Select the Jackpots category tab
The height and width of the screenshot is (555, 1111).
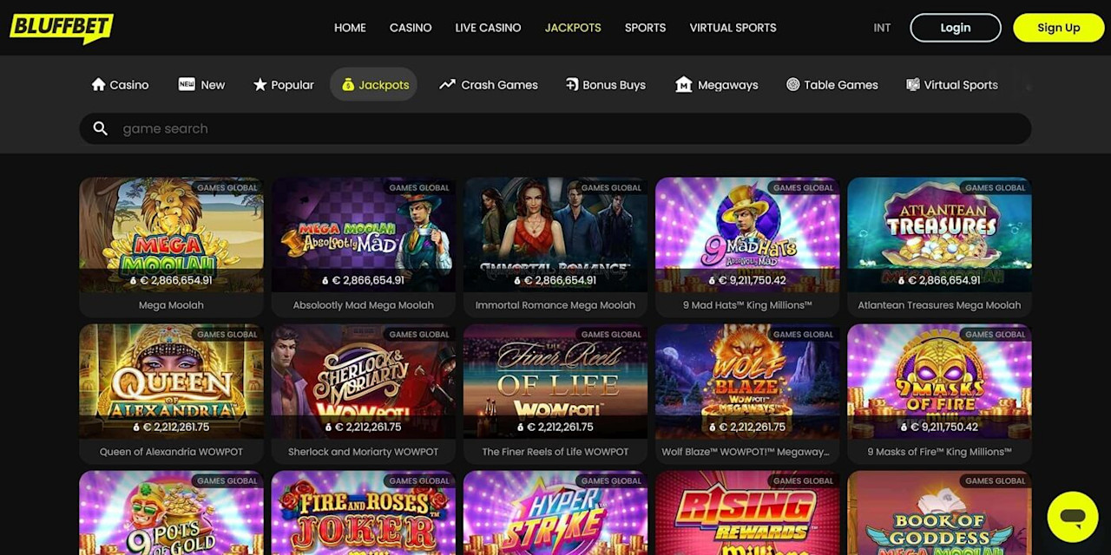pyautogui.click(x=374, y=84)
